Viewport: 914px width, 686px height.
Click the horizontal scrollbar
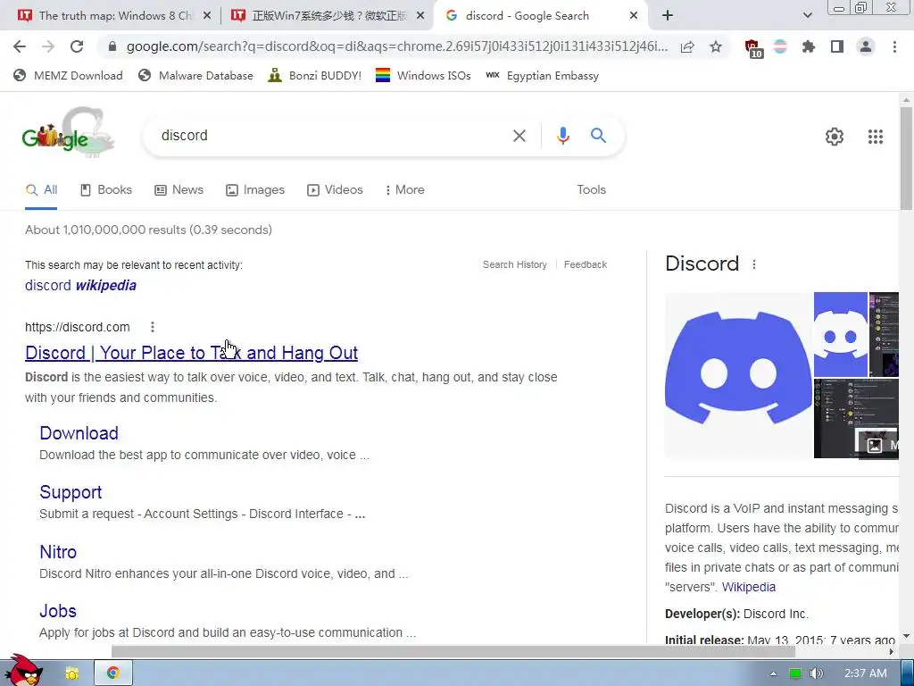pos(453,651)
